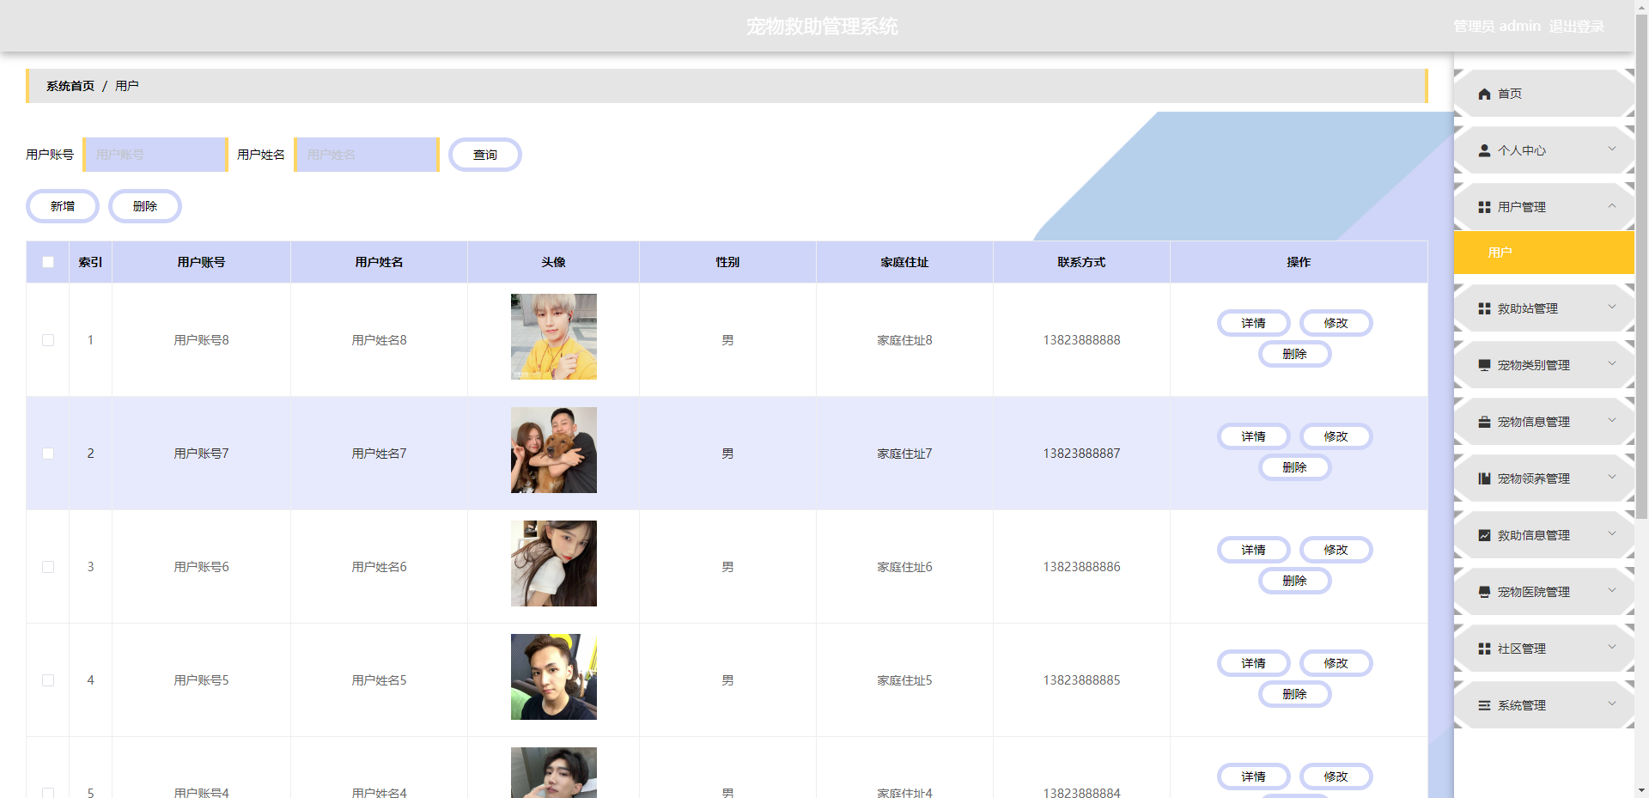Collapse the 用户管理 menu via its chevron
This screenshot has height=798, width=1649.
point(1613,207)
